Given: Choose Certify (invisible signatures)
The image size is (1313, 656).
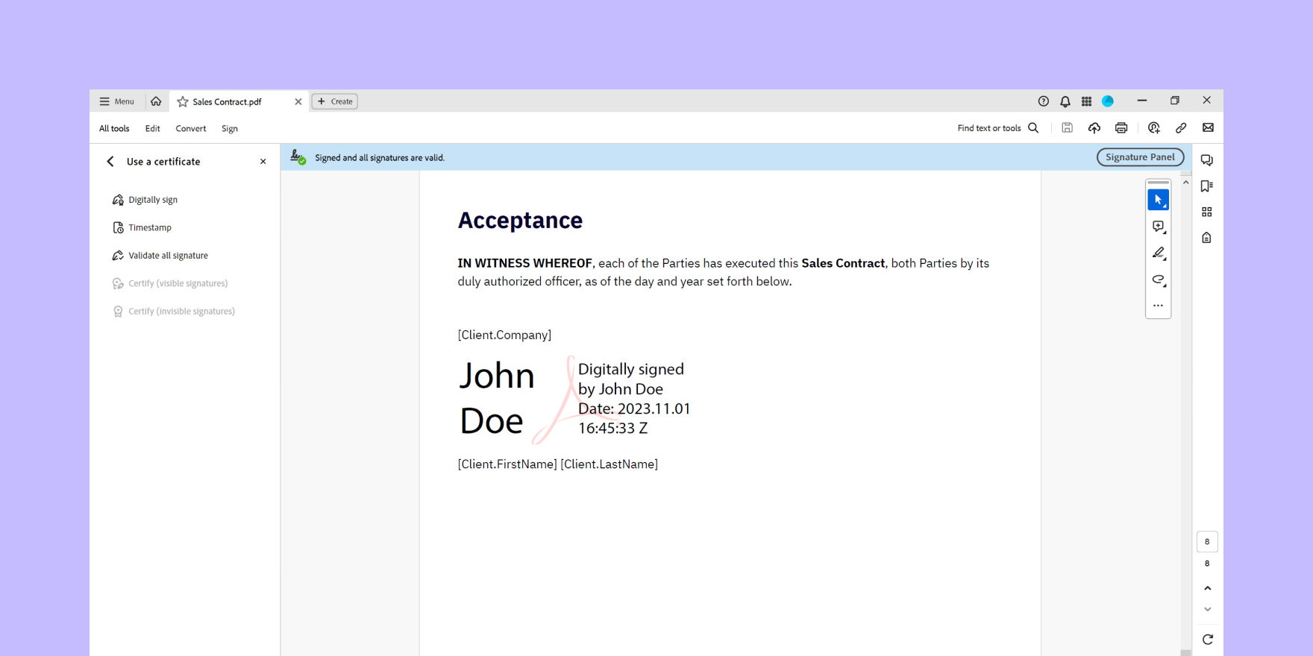Looking at the screenshot, I should pos(174,312).
